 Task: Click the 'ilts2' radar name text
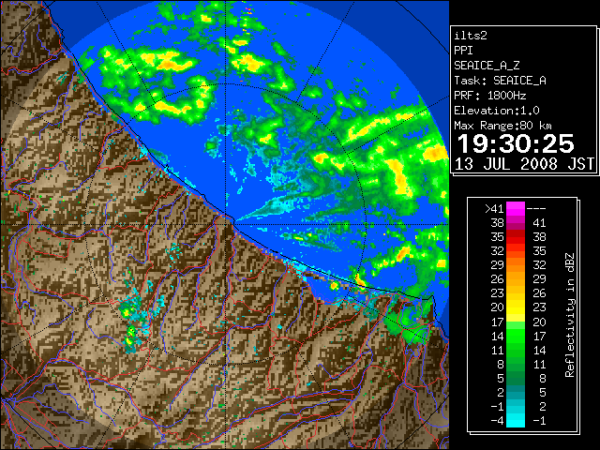[x=471, y=36]
